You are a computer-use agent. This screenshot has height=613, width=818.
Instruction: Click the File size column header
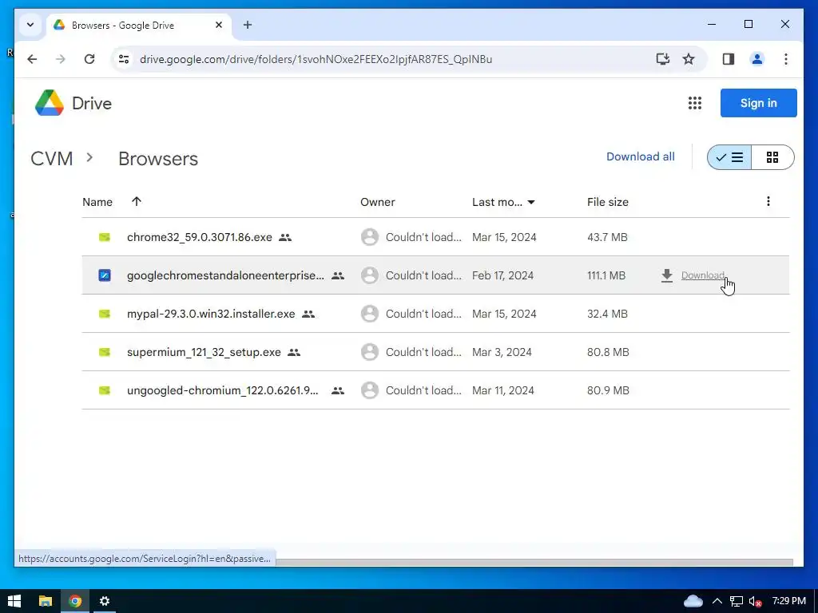click(x=607, y=202)
